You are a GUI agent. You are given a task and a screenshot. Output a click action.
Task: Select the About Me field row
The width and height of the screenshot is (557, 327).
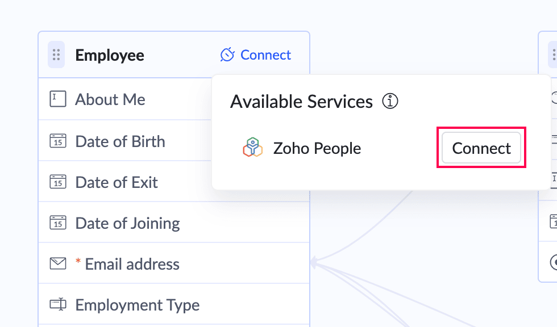(x=125, y=99)
